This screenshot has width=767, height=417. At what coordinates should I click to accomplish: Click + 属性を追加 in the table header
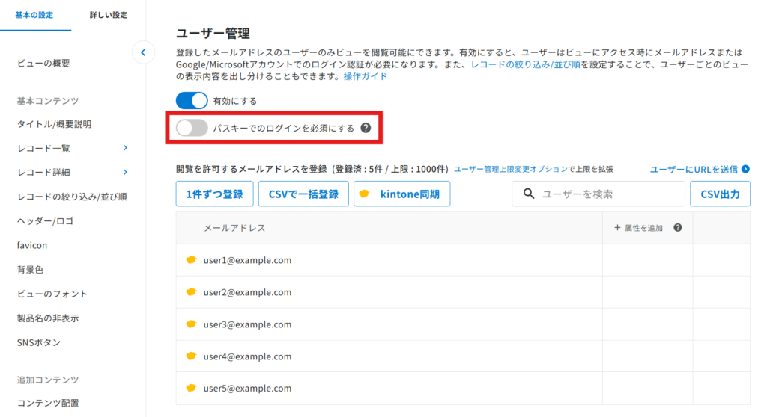[638, 228]
